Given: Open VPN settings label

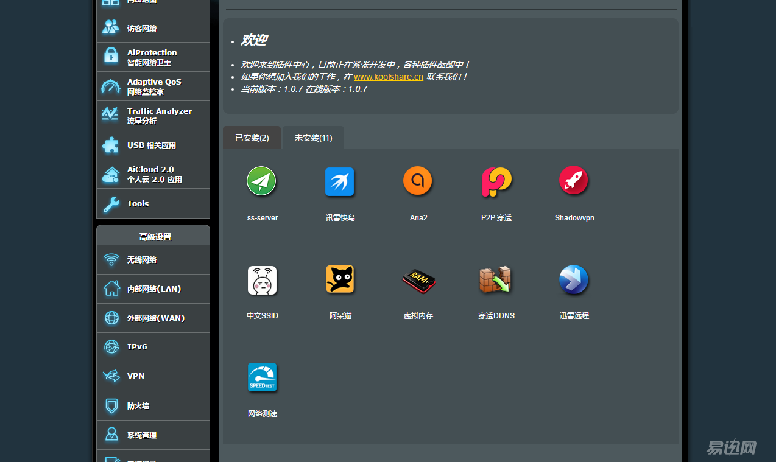Looking at the screenshot, I should coord(136,376).
